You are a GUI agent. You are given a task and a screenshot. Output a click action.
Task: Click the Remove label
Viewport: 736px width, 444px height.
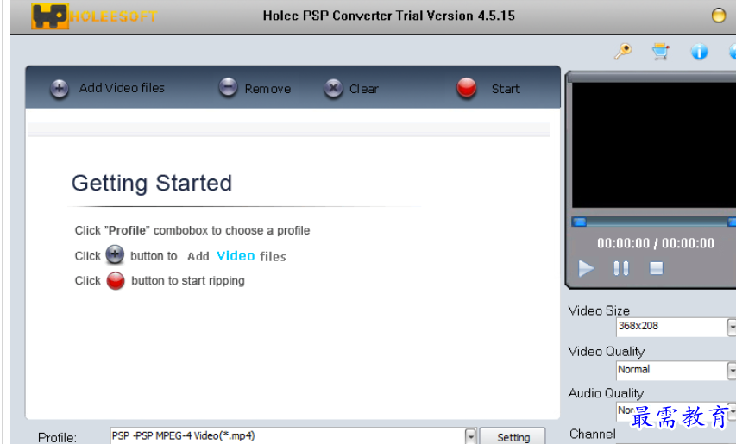tap(268, 89)
